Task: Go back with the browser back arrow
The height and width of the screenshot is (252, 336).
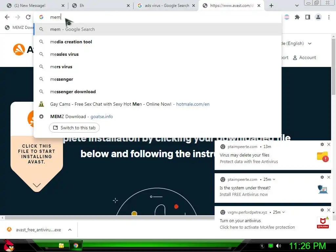Action: click(x=7, y=17)
